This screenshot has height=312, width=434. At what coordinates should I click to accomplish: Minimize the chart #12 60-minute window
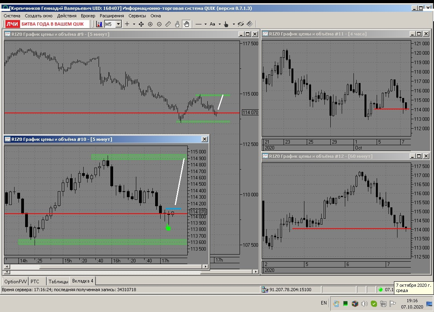click(x=412, y=156)
